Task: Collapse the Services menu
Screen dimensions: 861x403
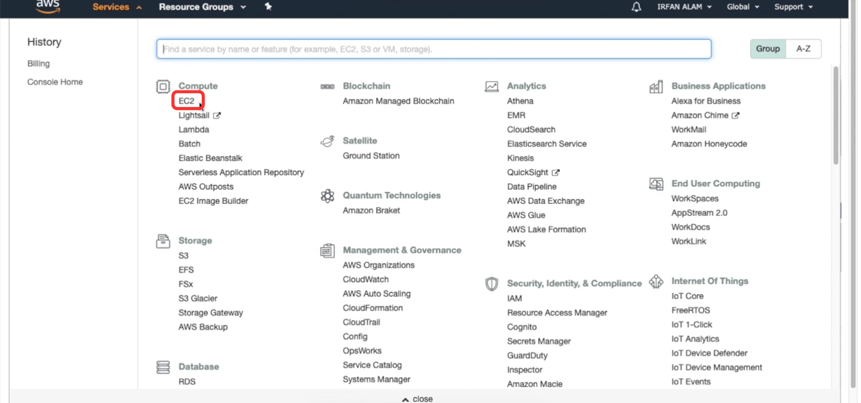Action: click(117, 7)
